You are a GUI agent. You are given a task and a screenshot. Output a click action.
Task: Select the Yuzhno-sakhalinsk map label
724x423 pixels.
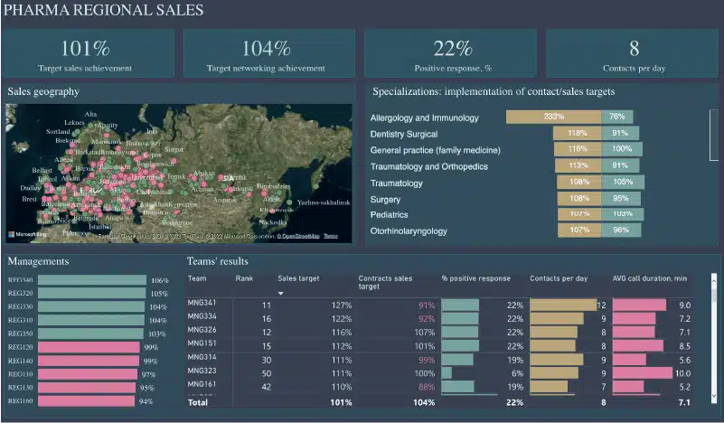324,202
